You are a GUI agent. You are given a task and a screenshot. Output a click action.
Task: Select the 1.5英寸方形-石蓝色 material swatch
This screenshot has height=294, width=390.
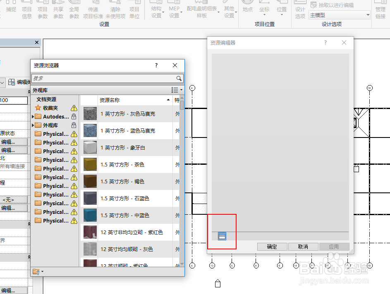coord(90,198)
